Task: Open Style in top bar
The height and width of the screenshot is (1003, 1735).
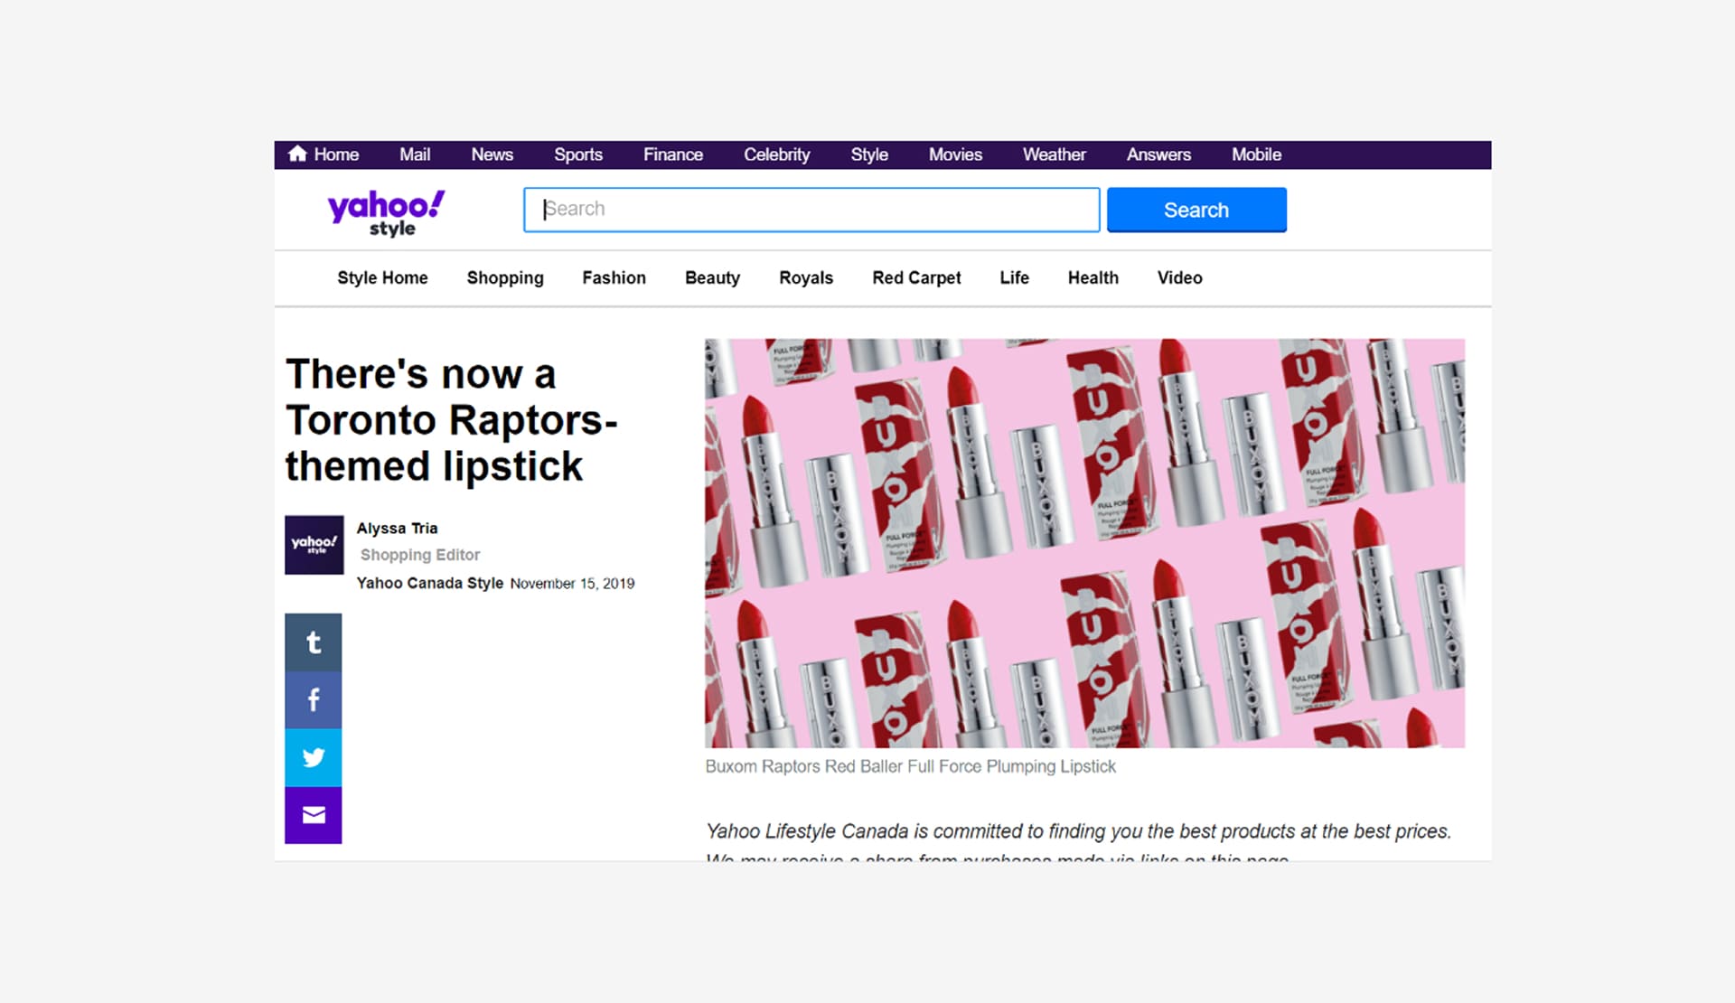Action: pyautogui.click(x=869, y=155)
